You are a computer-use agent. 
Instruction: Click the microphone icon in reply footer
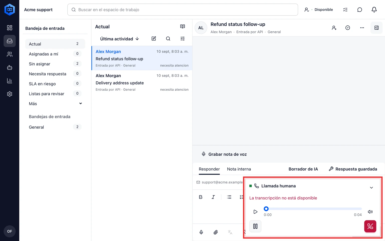tap(201, 232)
